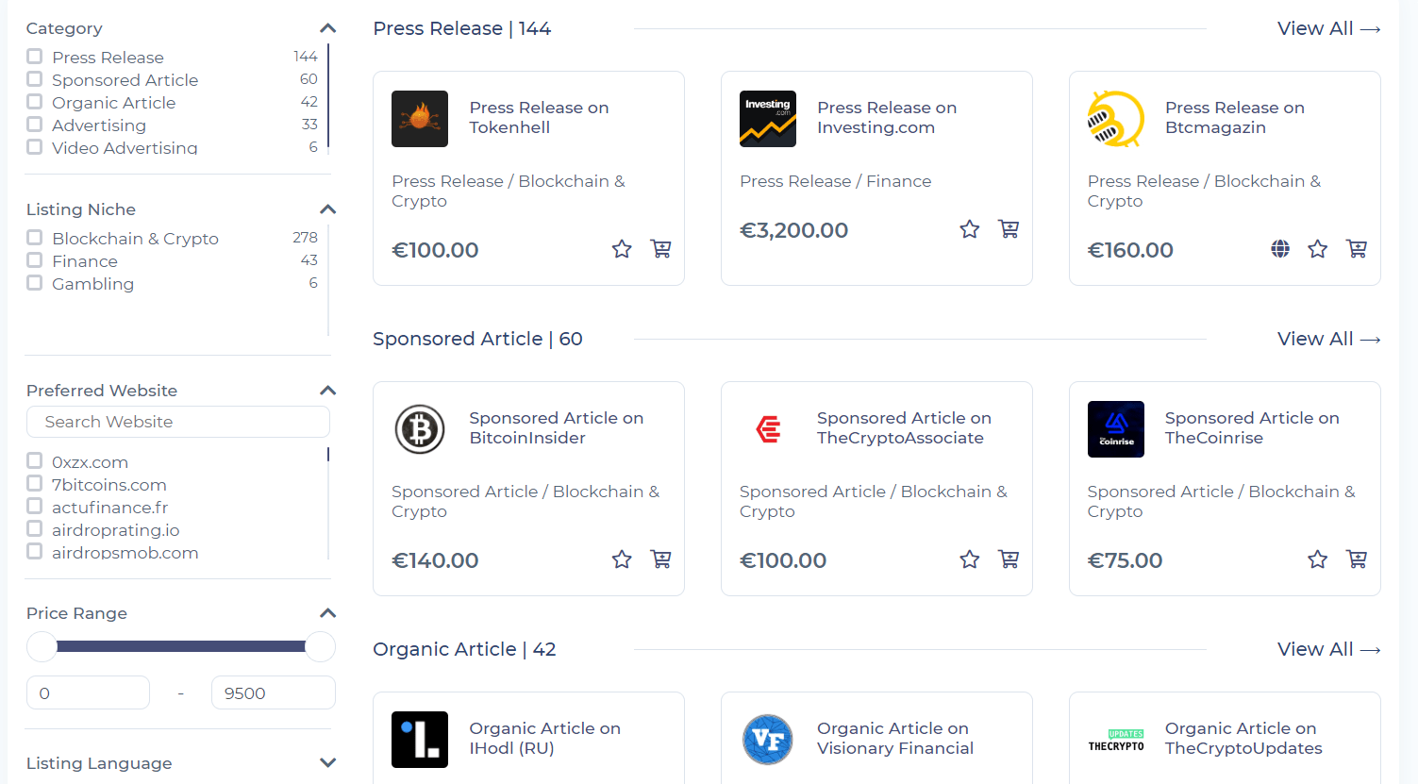Image resolution: width=1418 pixels, height=784 pixels.
Task: Add Tokenhell press release to cart
Action: click(x=661, y=249)
